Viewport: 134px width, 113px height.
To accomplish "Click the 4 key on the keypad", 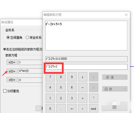I will [50, 87].
